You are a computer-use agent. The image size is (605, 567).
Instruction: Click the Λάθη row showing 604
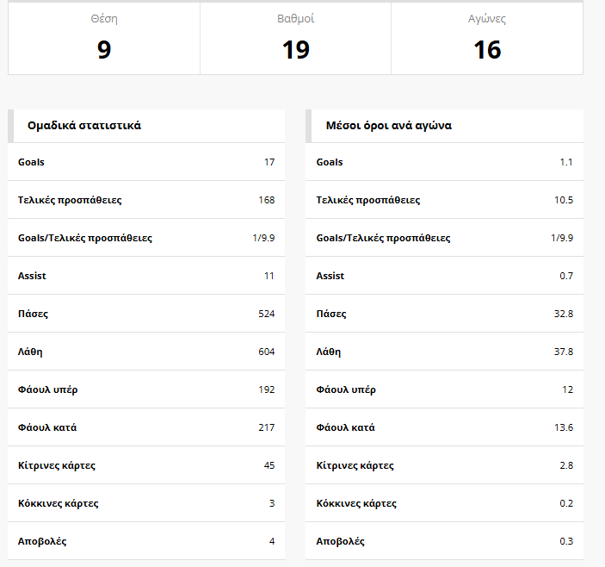click(x=146, y=352)
